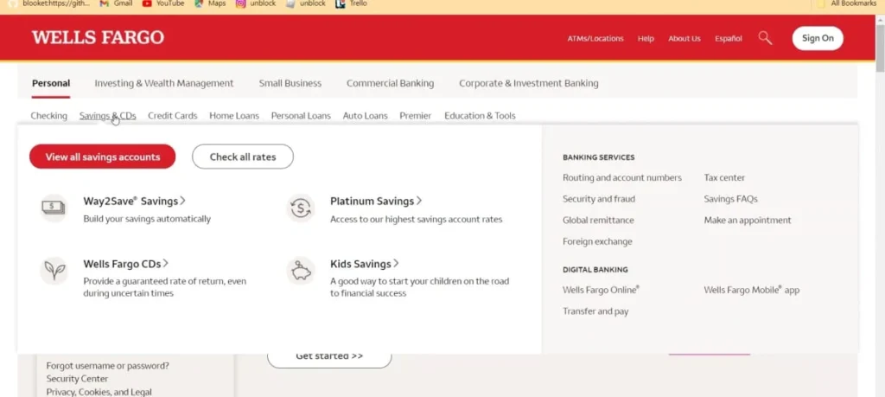This screenshot has height=397, width=885.
Task: Open the Savings FAQs link
Action: point(730,199)
